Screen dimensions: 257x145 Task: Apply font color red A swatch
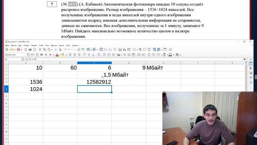(x=57, y=55)
